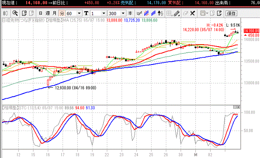Click the MA value 13,806.60 in green

[x=150, y=20]
